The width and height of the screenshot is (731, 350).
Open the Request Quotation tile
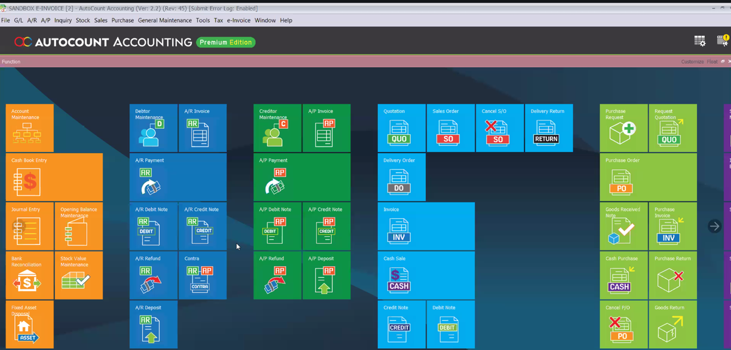[x=673, y=128]
